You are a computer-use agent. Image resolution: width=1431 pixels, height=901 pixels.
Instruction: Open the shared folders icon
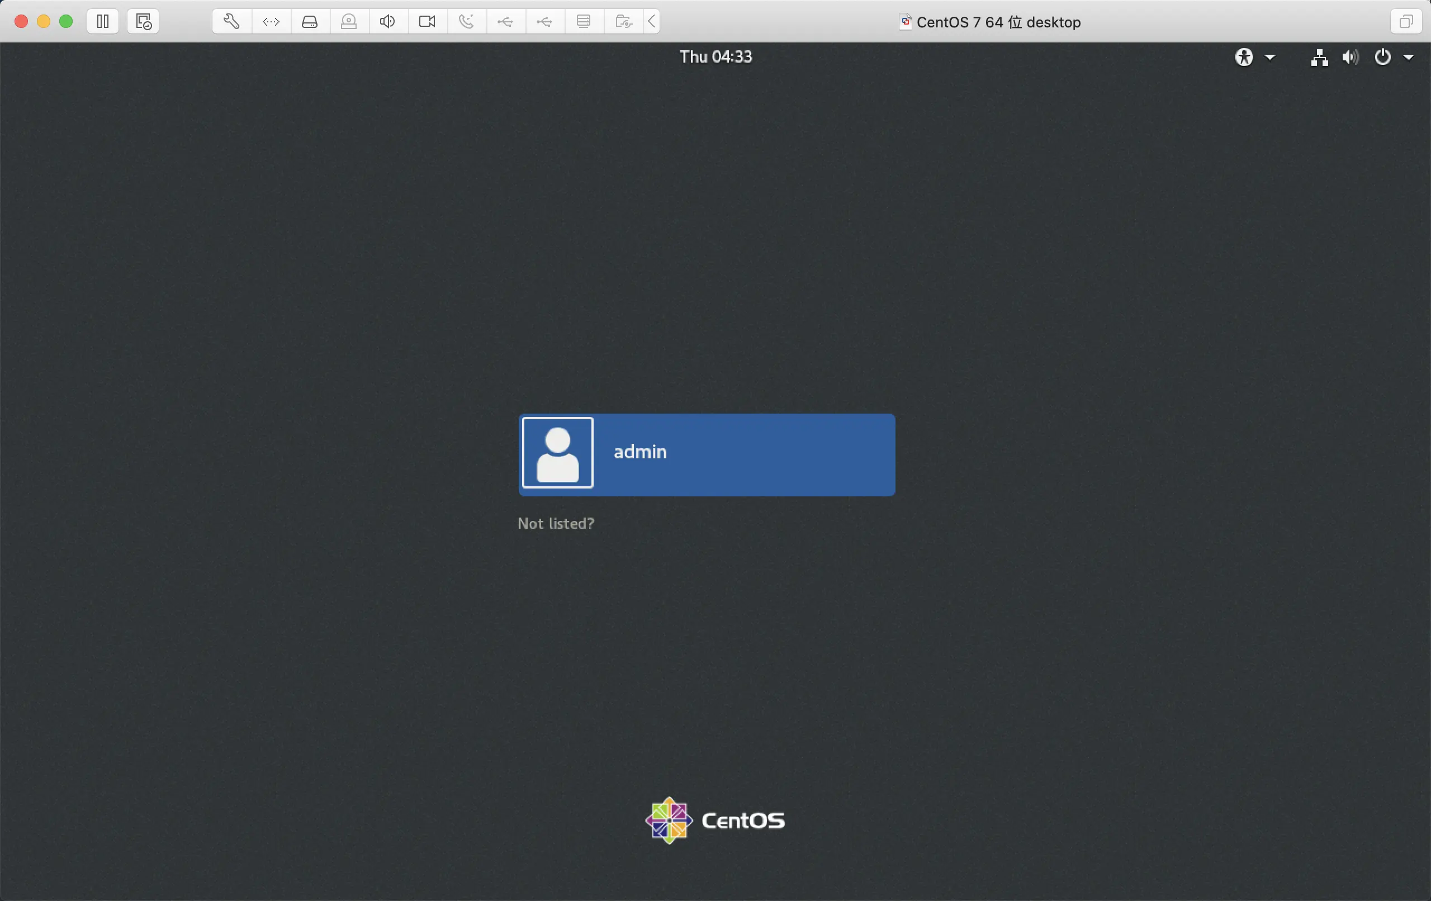pyautogui.click(x=623, y=22)
